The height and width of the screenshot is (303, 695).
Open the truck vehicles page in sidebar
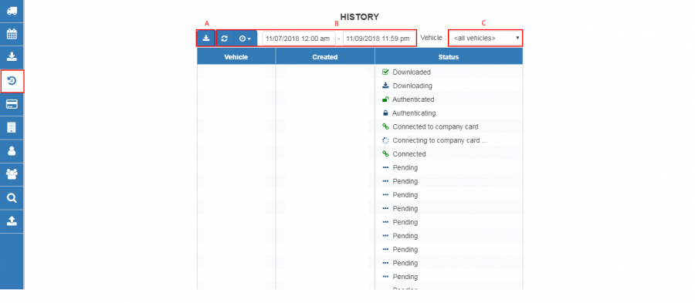click(12, 11)
